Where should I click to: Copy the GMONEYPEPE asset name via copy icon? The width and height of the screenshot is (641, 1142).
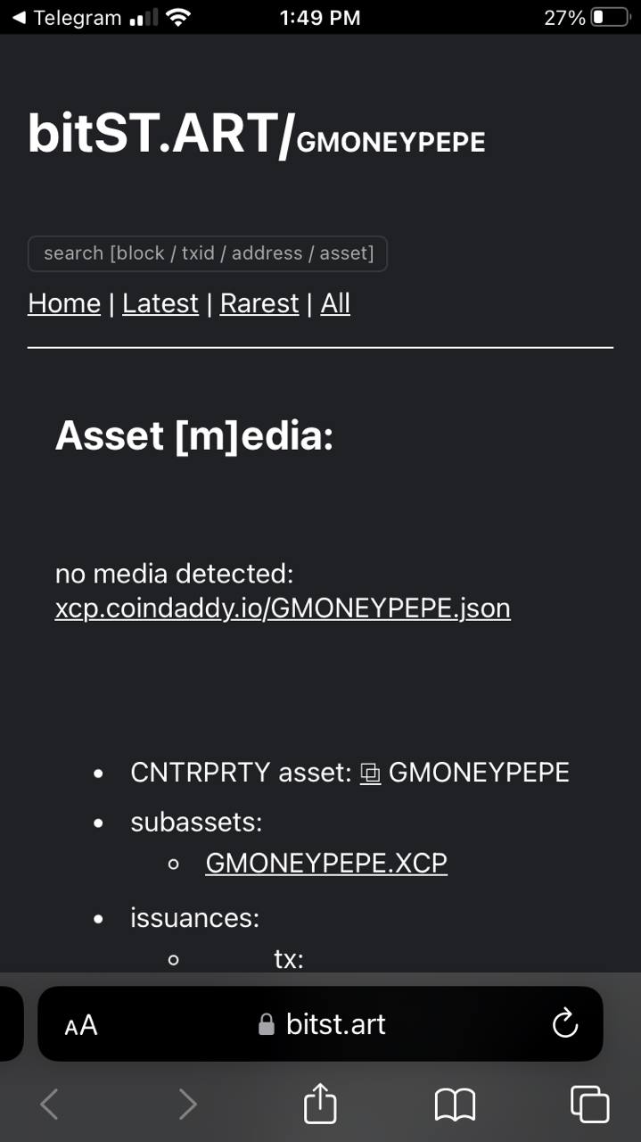point(370,774)
